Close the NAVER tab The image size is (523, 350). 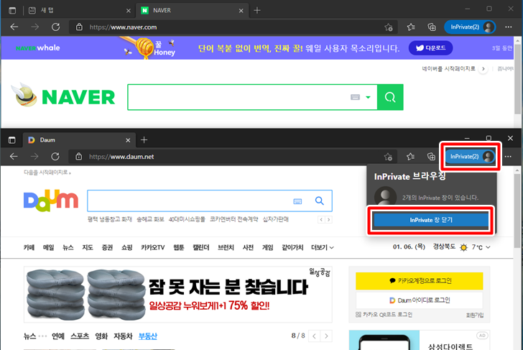[x=241, y=11]
